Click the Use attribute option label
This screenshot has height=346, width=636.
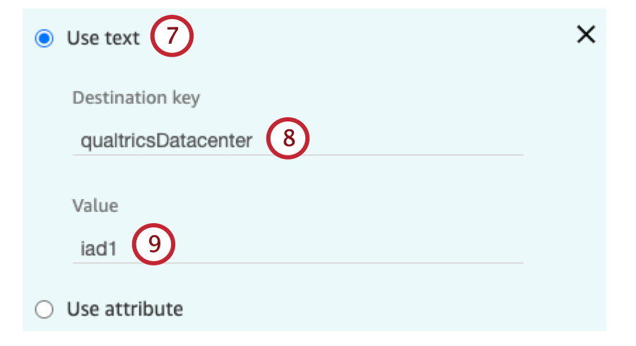pos(125,309)
